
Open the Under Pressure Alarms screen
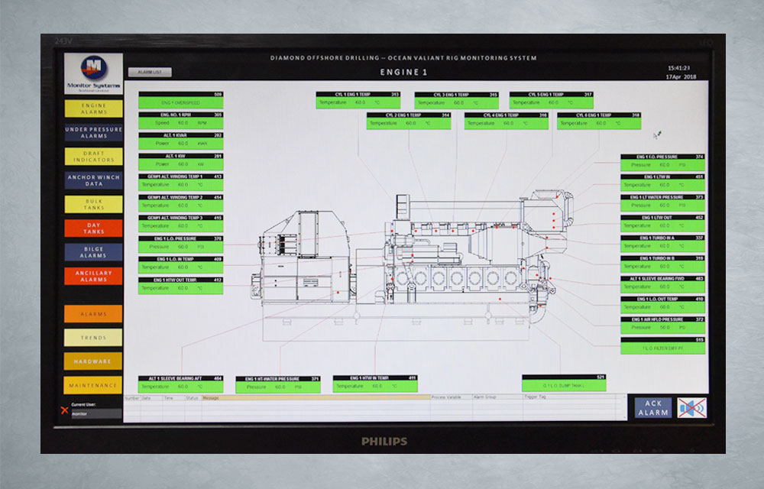94,132
